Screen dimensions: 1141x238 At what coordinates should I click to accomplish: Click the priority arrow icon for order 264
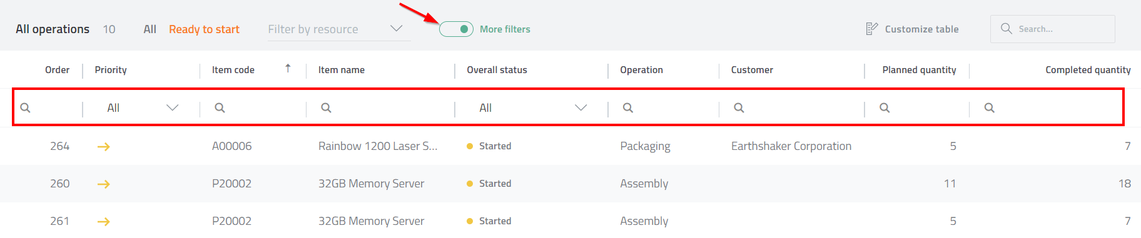104,147
